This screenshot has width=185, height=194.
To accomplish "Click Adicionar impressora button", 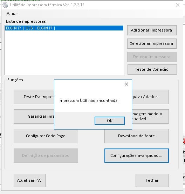I will (152, 30).
